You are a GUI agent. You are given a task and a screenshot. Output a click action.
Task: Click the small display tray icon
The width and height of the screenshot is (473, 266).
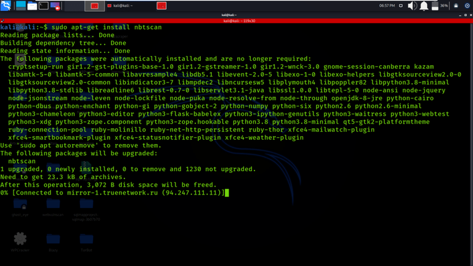[400, 6]
